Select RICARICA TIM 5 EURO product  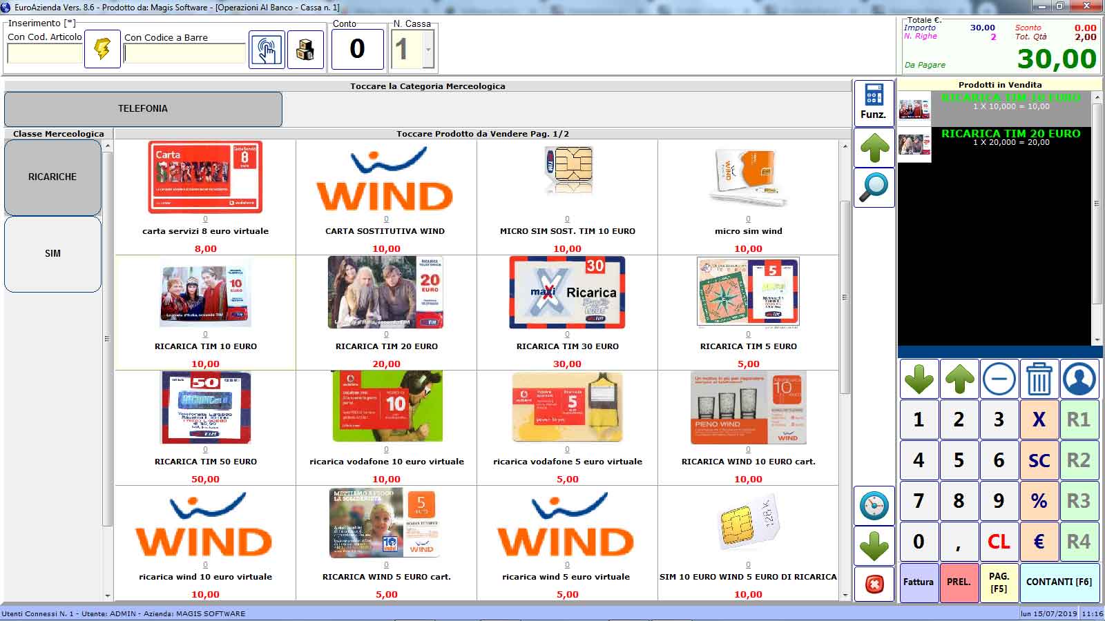(x=748, y=313)
